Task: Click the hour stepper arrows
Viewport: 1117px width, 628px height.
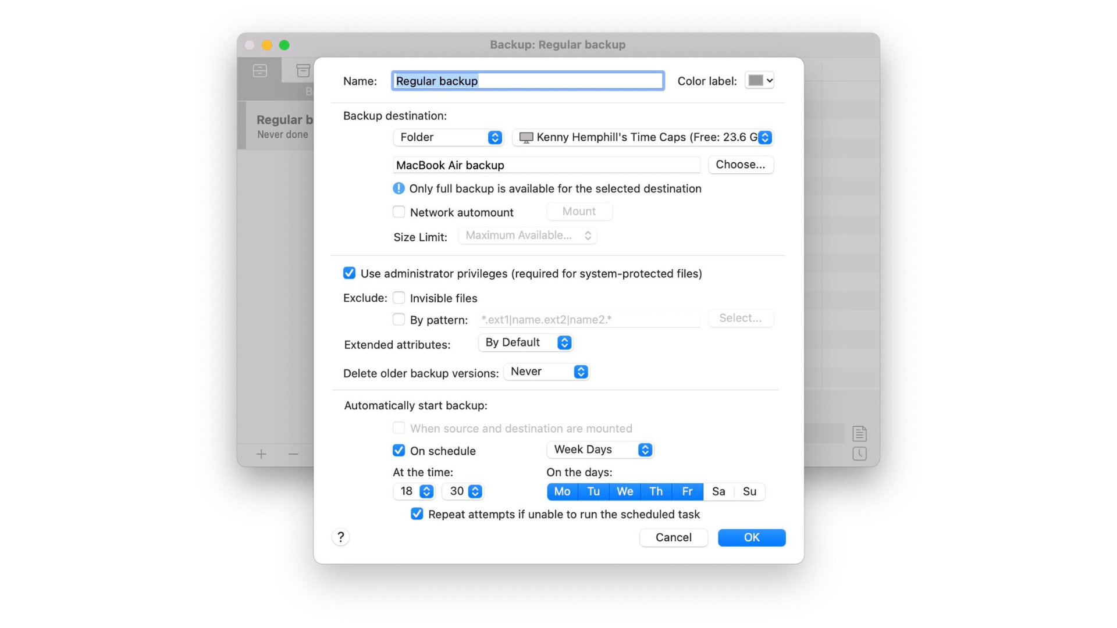Action: click(x=426, y=492)
